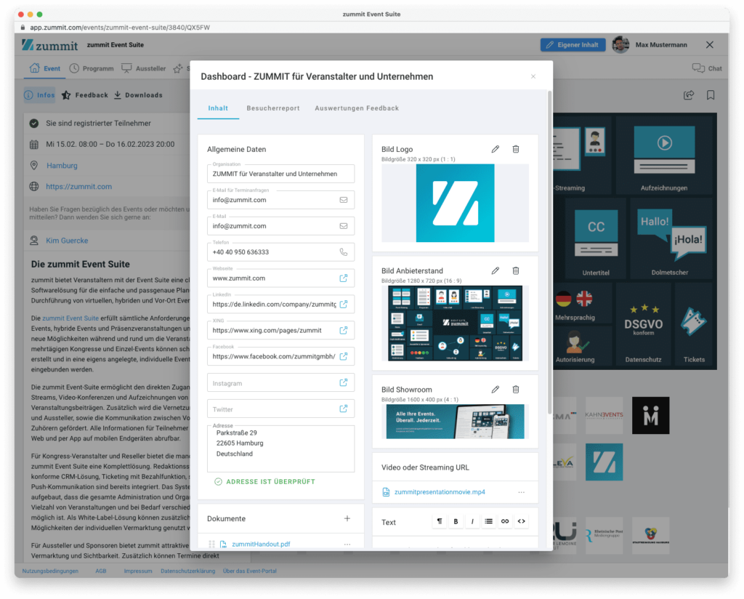The height and width of the screenshot is (599, 744).
Task: Bookmark the event with the bookmark icon
Action: [711, 95]
